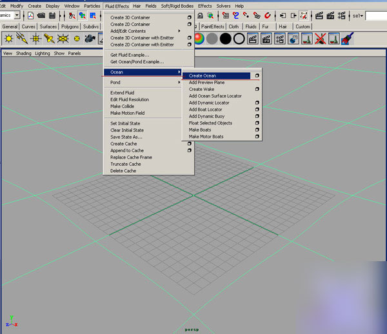This screenshot has height=334, width=387.
Task: Open the Lighting panel menu
Action: [x=43, y=54]
